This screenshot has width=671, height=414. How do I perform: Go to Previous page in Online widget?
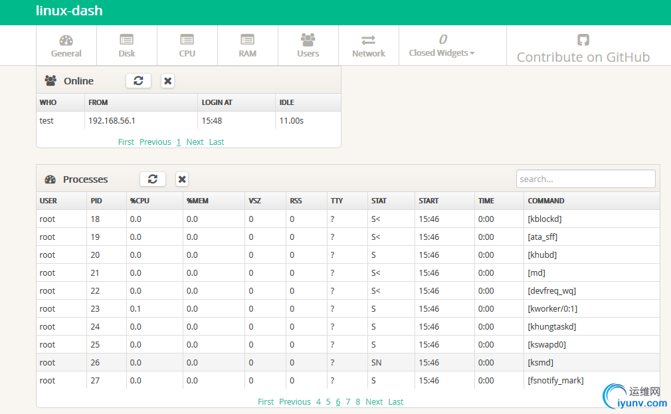point(155,142)
